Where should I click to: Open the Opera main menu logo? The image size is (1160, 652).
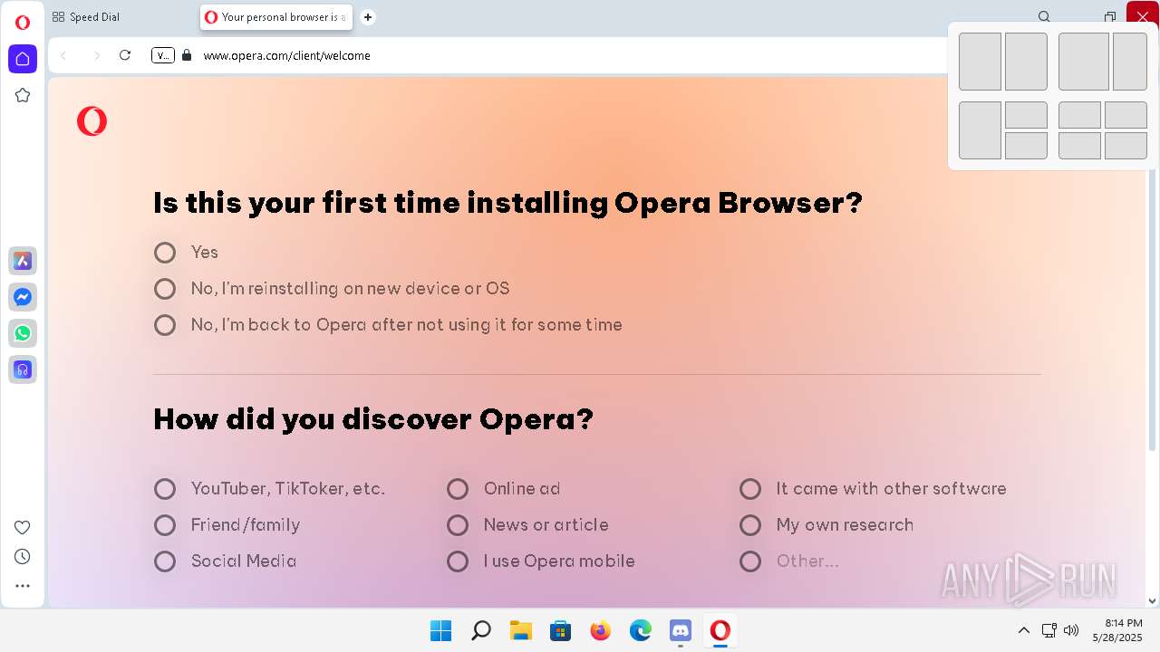23,23
